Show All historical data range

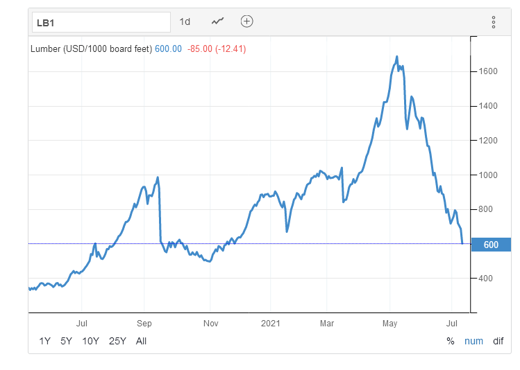tap(141, 341)
